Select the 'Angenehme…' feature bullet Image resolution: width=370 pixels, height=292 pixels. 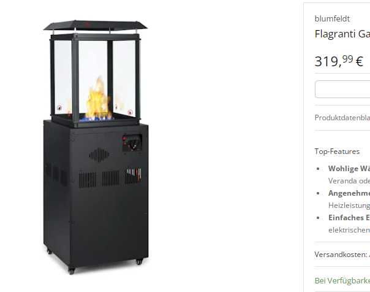349,193
